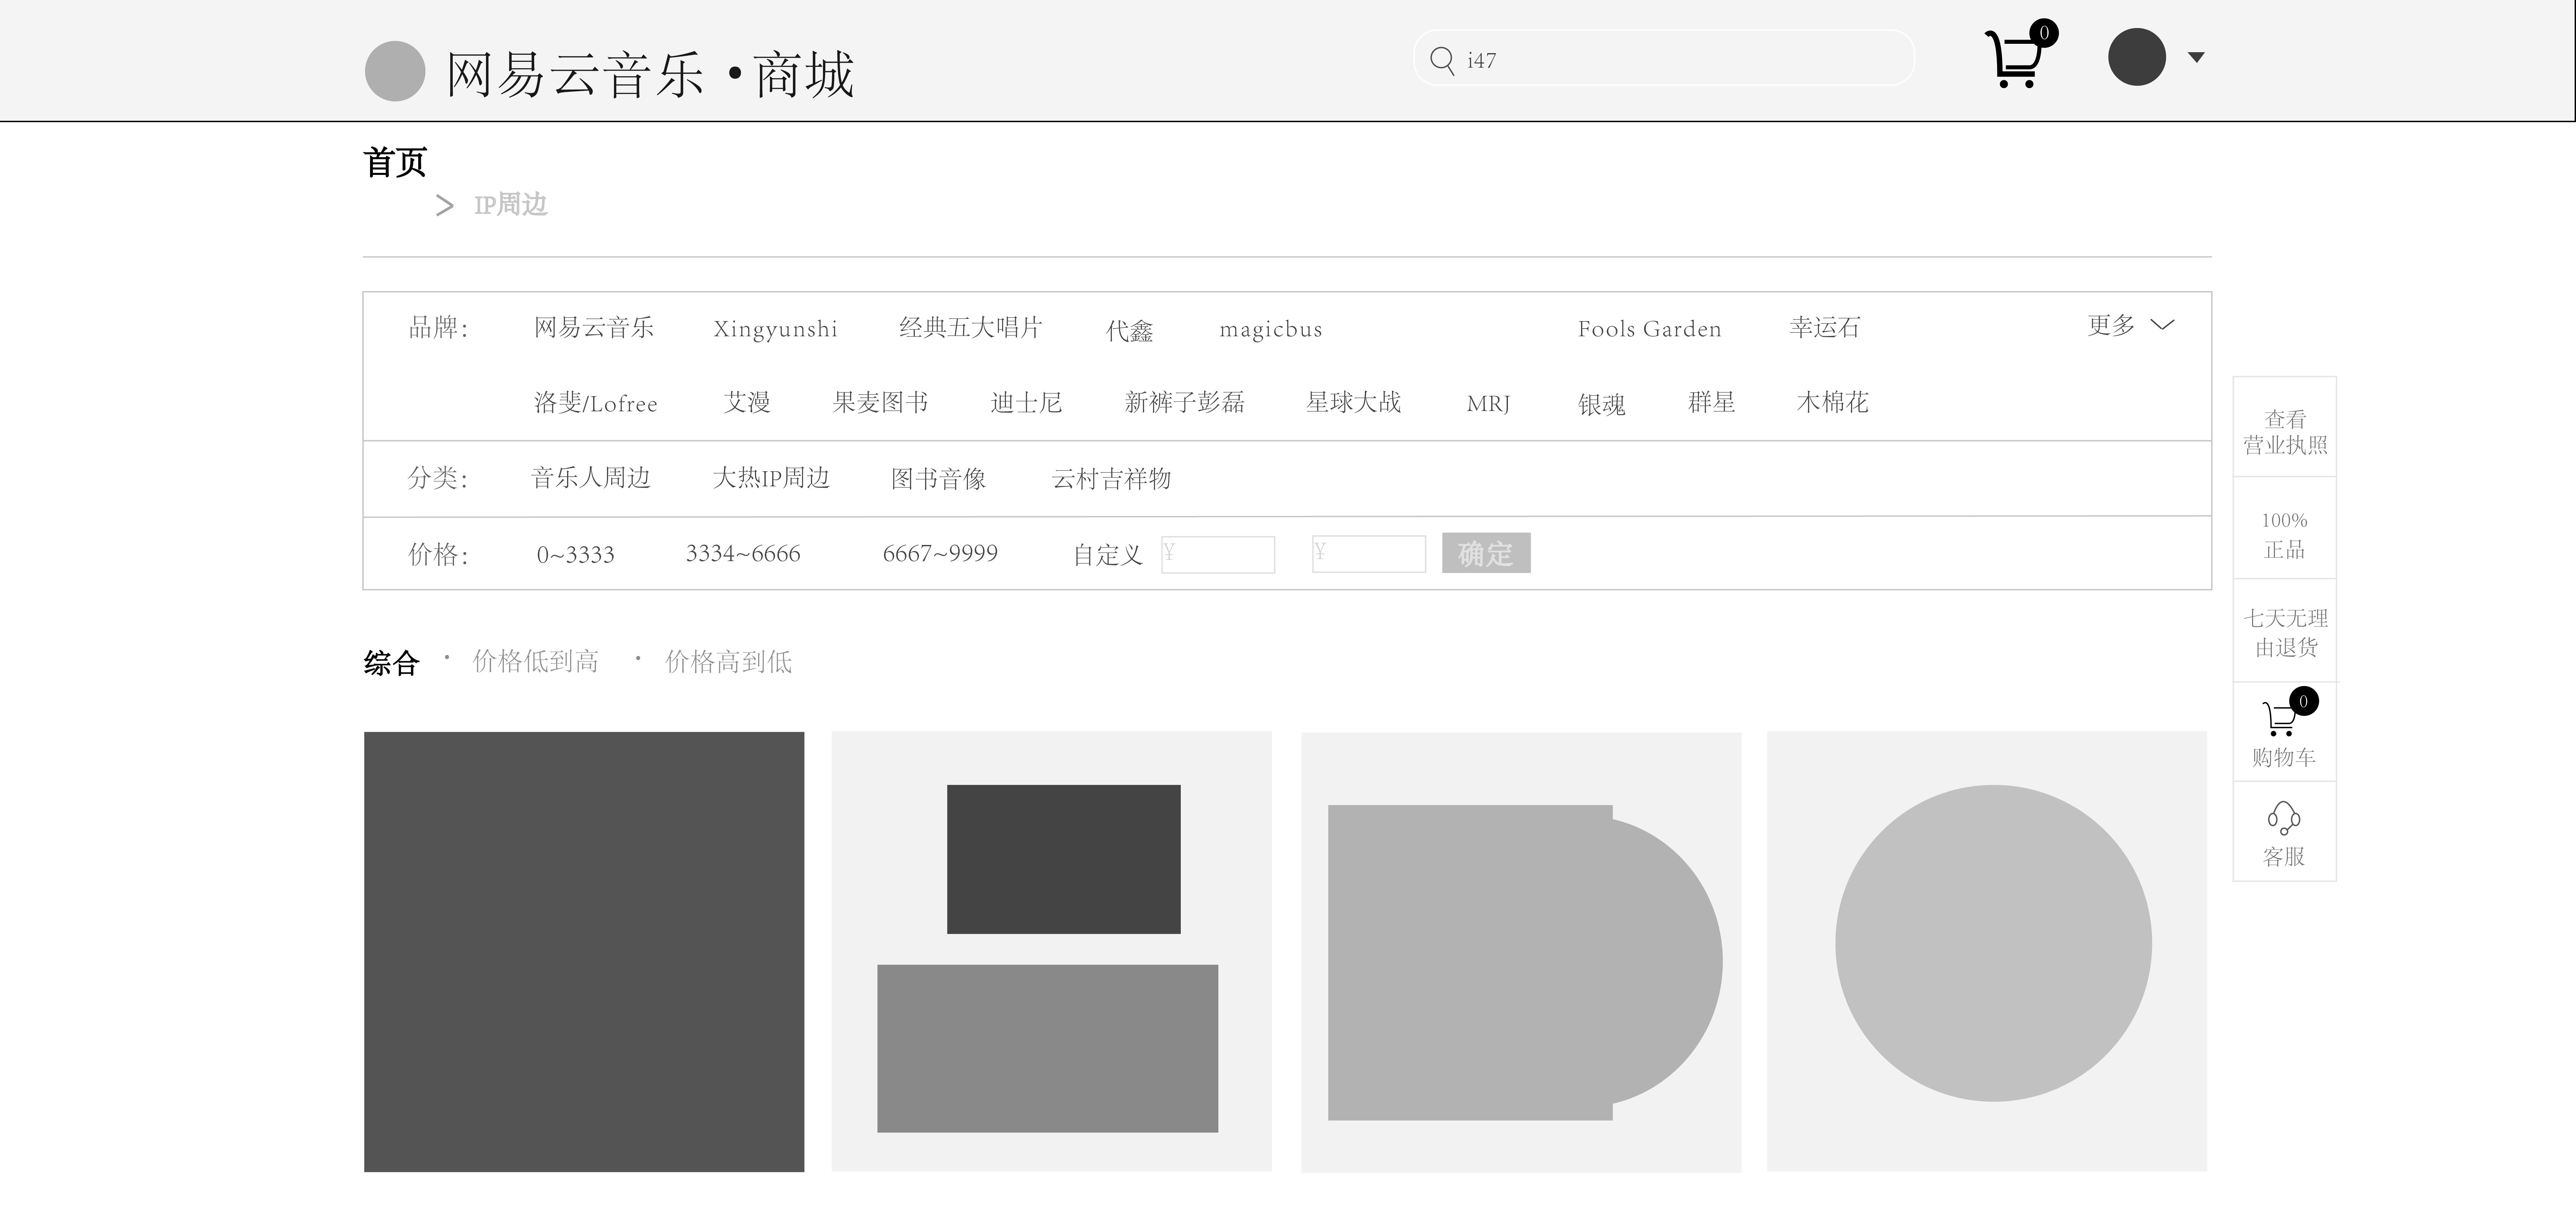Expand the account dropdown arrow beside avatar
The height and width of the screenshot is (1212, 2576).
click(x=2196, y=57)
